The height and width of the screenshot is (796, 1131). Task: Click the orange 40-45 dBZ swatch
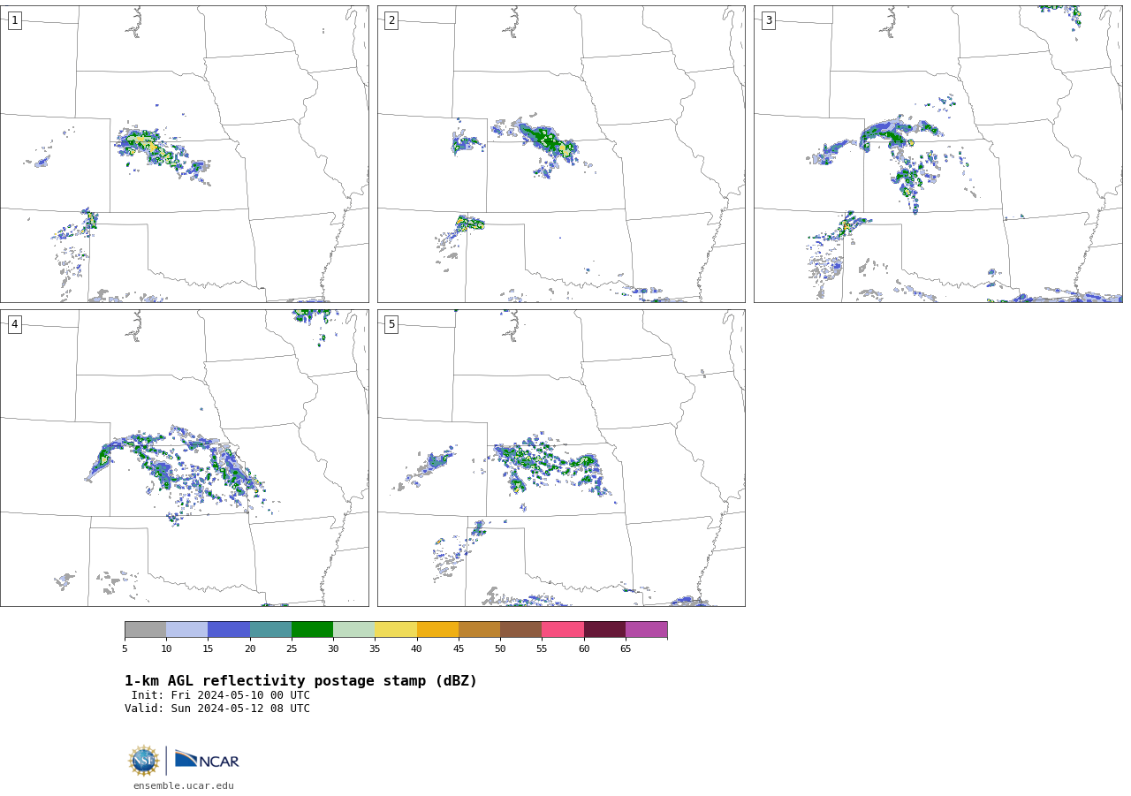point(437,629)
